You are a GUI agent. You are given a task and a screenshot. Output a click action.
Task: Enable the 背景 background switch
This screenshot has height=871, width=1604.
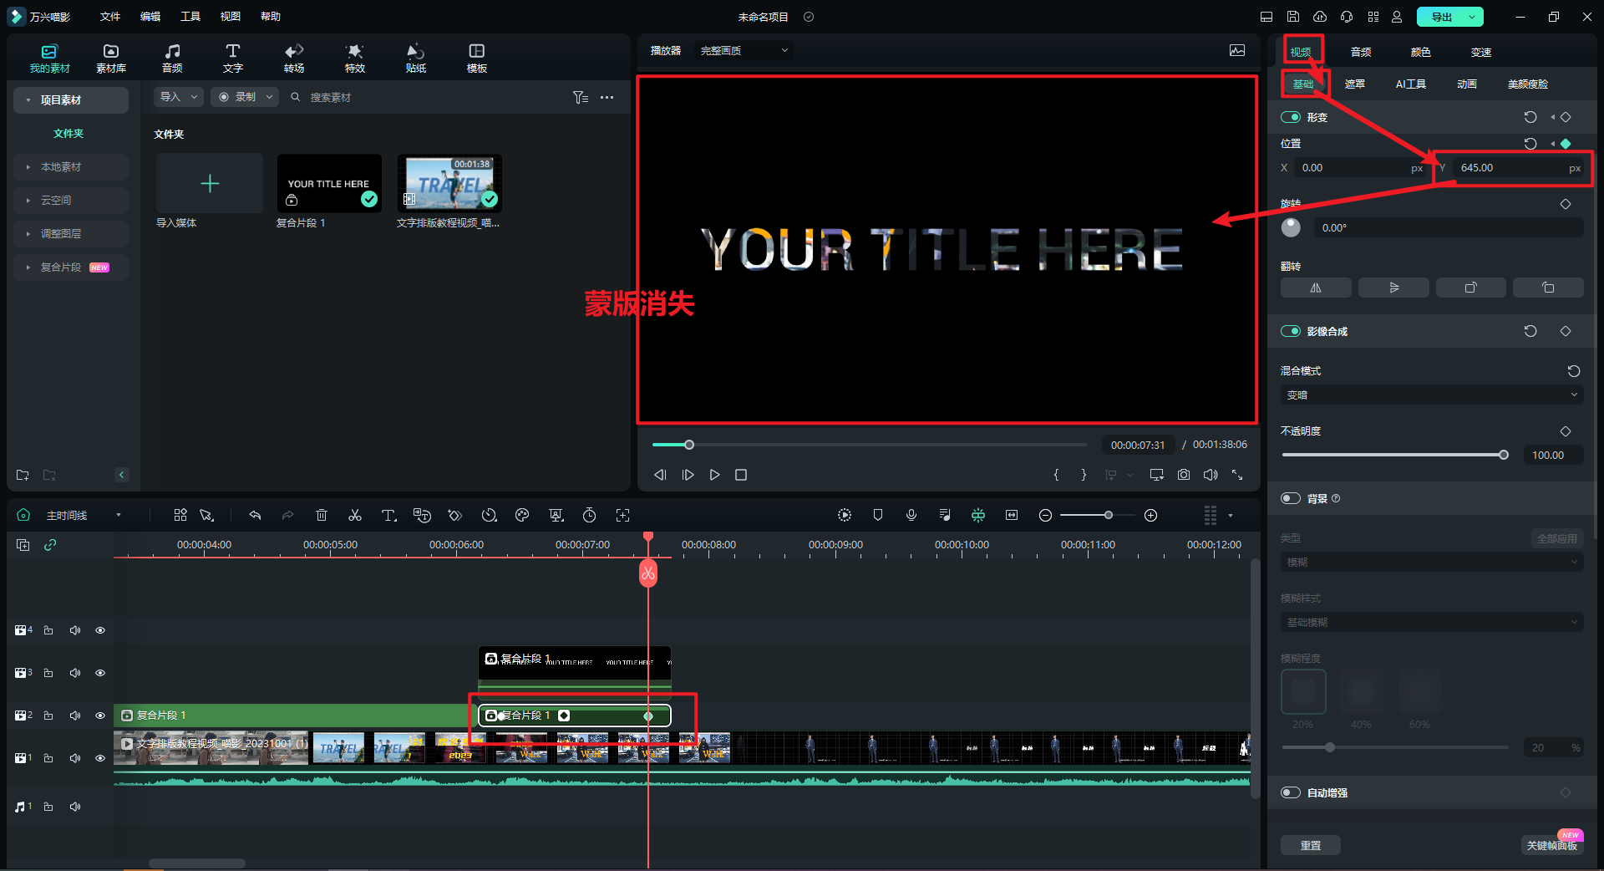1291,499
